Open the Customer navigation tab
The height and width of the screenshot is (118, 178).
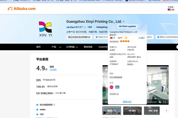click(x=103, y=47)
